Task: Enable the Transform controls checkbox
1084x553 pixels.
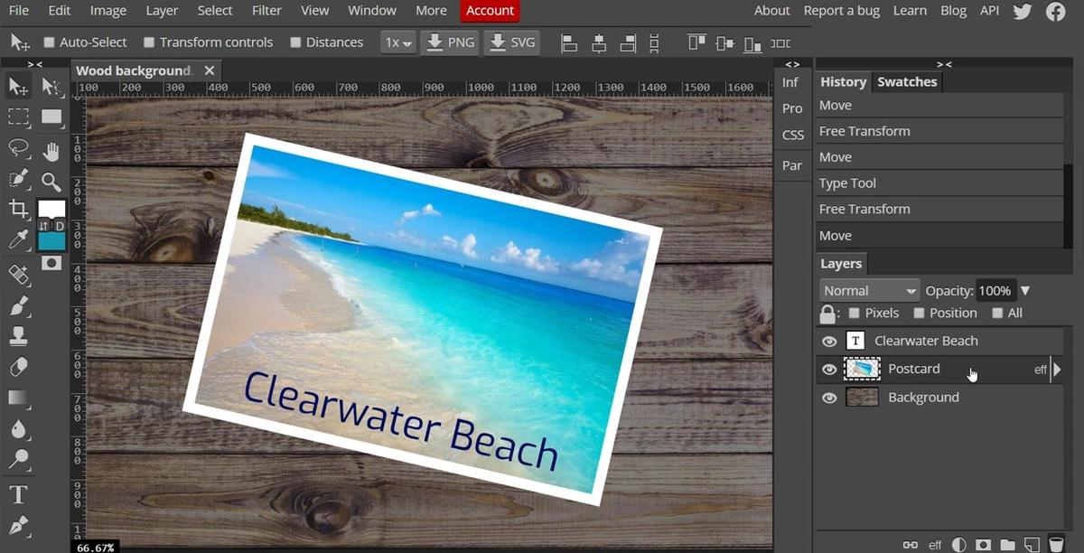Action: (149, 42)
